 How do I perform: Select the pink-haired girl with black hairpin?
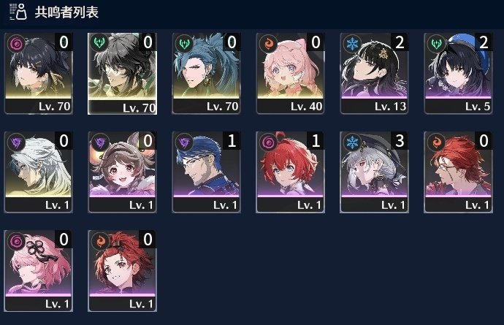point(39,271)
